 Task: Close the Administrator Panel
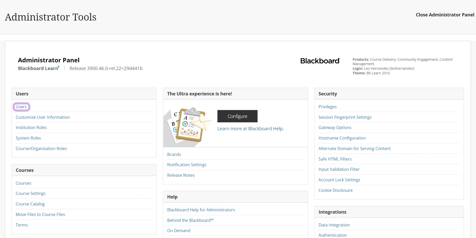[445, 15]
